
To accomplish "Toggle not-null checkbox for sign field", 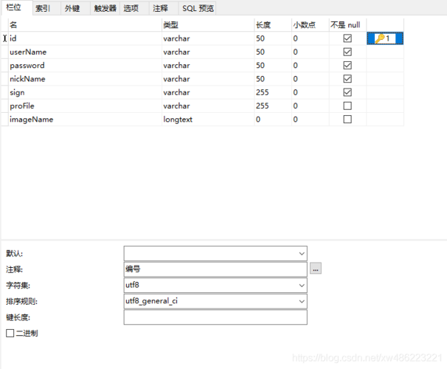I will (x=347, y=92).
